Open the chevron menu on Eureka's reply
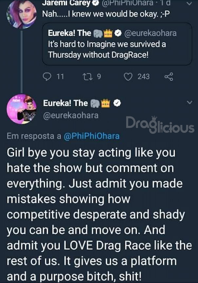Viewport: 198px width, 283px height. pos(188,103)
